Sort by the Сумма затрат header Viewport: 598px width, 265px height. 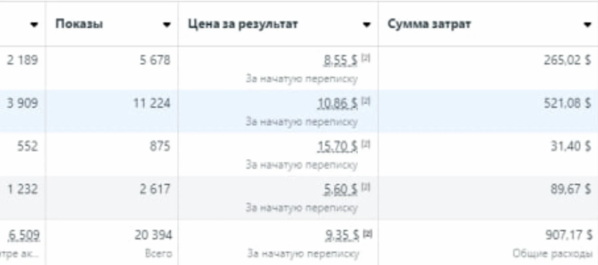(429, 24)
